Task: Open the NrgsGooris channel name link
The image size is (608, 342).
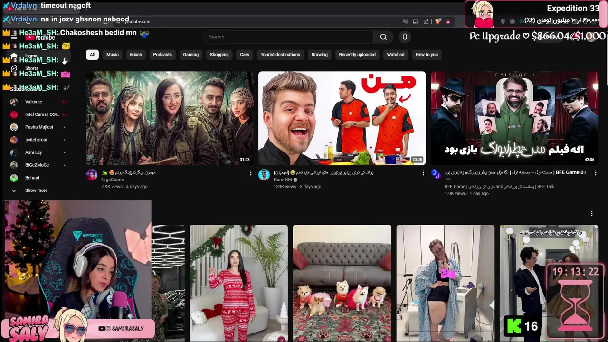Action: point(113,180)
